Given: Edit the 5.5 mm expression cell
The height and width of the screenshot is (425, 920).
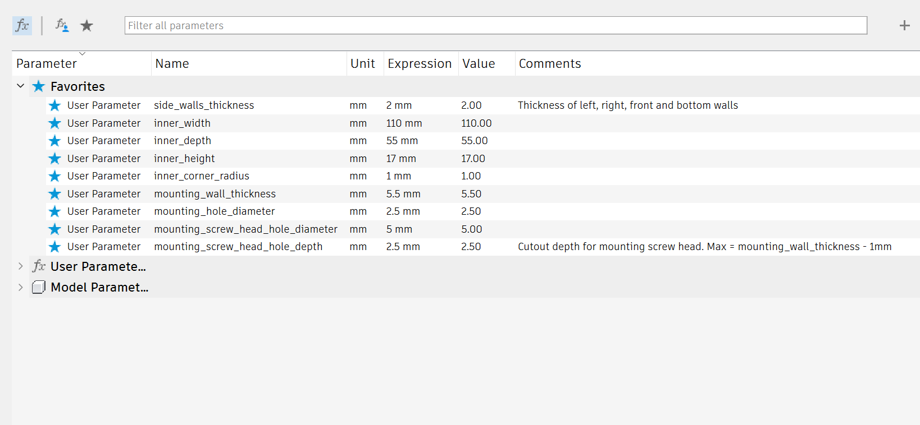Looking at the screenshot, I should tap(403, 193).
